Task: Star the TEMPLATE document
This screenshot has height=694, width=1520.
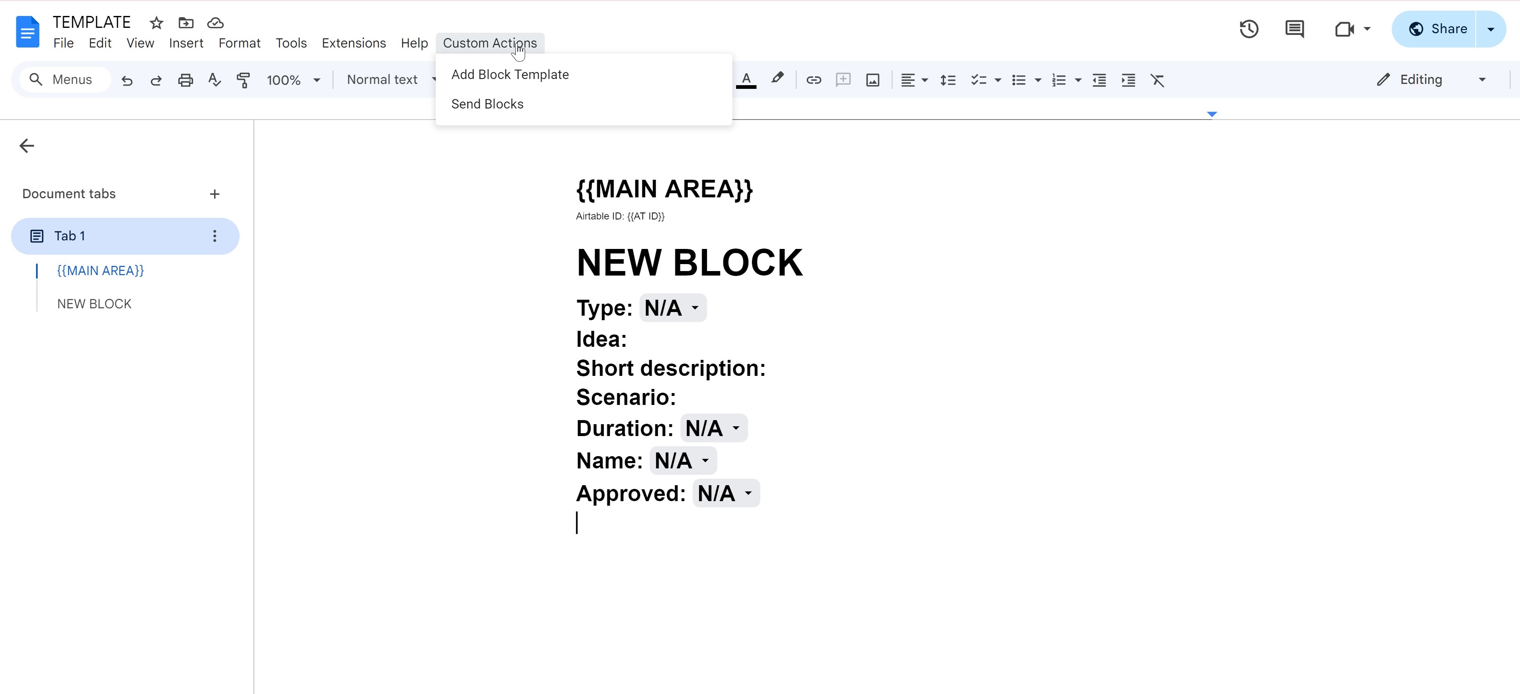Action: click(x=156, y=23)
